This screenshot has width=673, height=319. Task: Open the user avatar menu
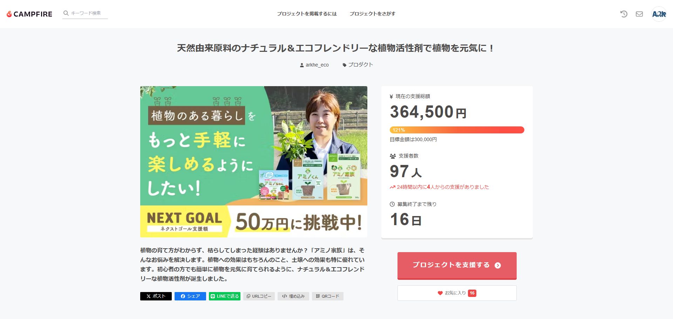[x=659, y=14]
